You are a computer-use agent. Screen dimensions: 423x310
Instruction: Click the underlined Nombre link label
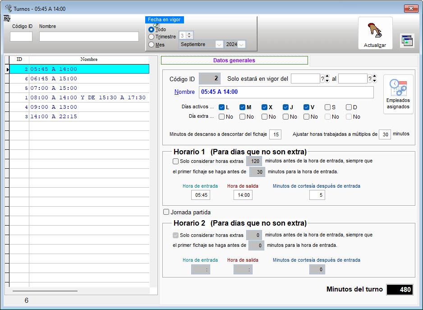click(x=184, y=92)
